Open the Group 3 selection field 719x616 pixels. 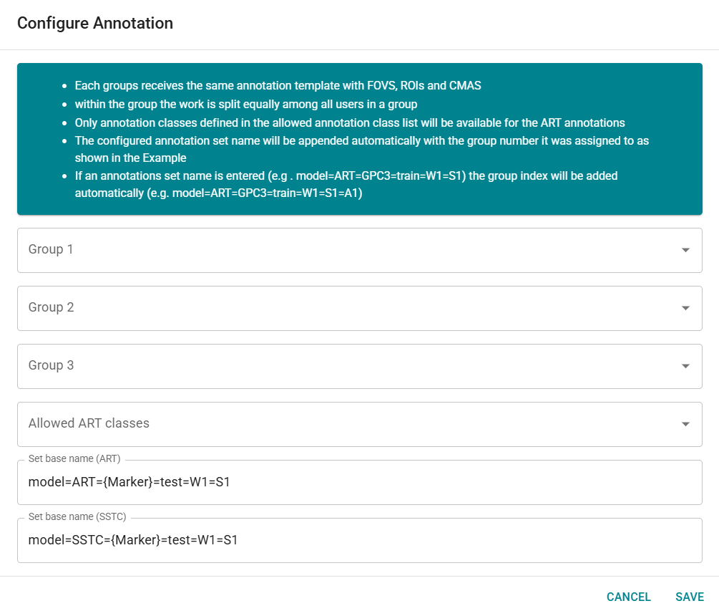tap(343, 366)
